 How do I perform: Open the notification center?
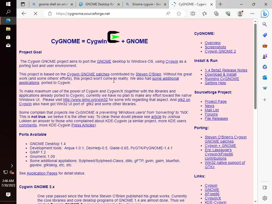pos(8,195)
